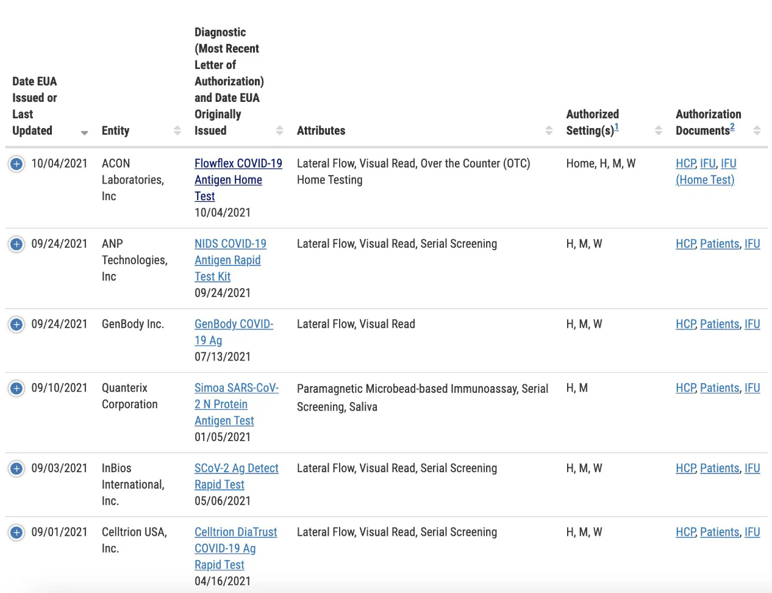Open IFU document for Celltrion USA

coord(752,533)
